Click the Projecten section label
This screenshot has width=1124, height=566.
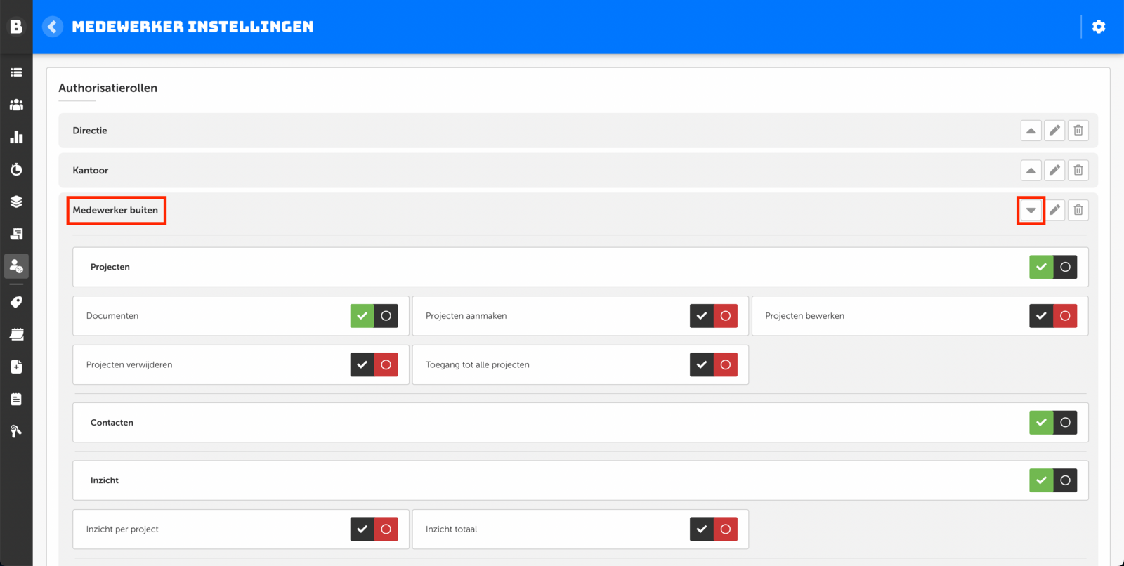[x=110, y=267]
